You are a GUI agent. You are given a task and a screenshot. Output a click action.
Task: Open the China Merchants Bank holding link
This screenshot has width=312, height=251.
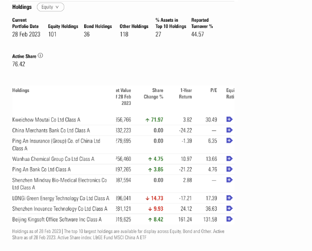tap(51, 131)
